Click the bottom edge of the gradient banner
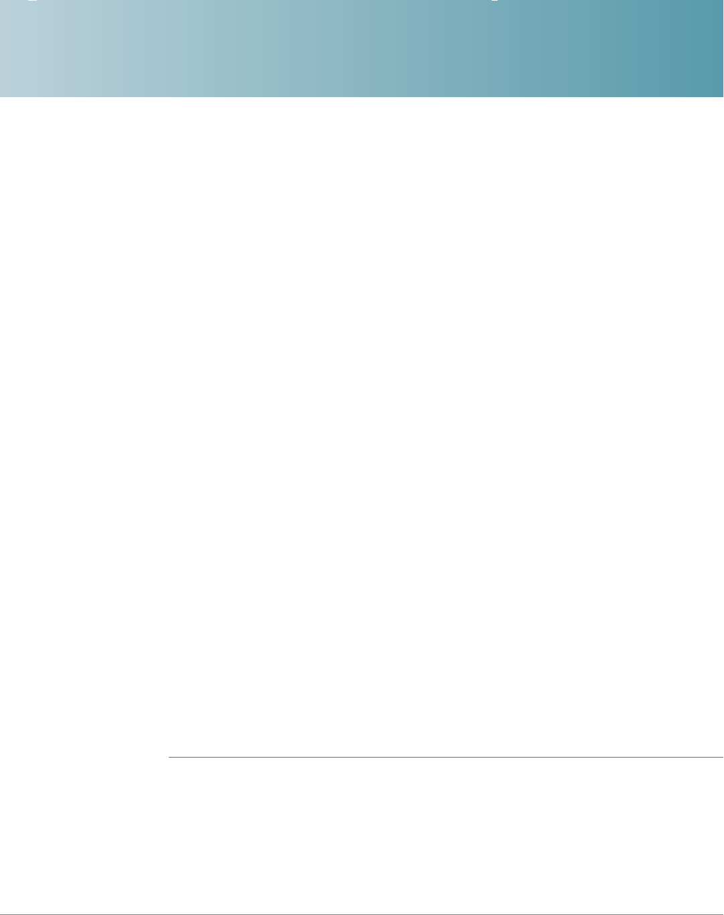The image size is (724, 915). coord(362,96)
